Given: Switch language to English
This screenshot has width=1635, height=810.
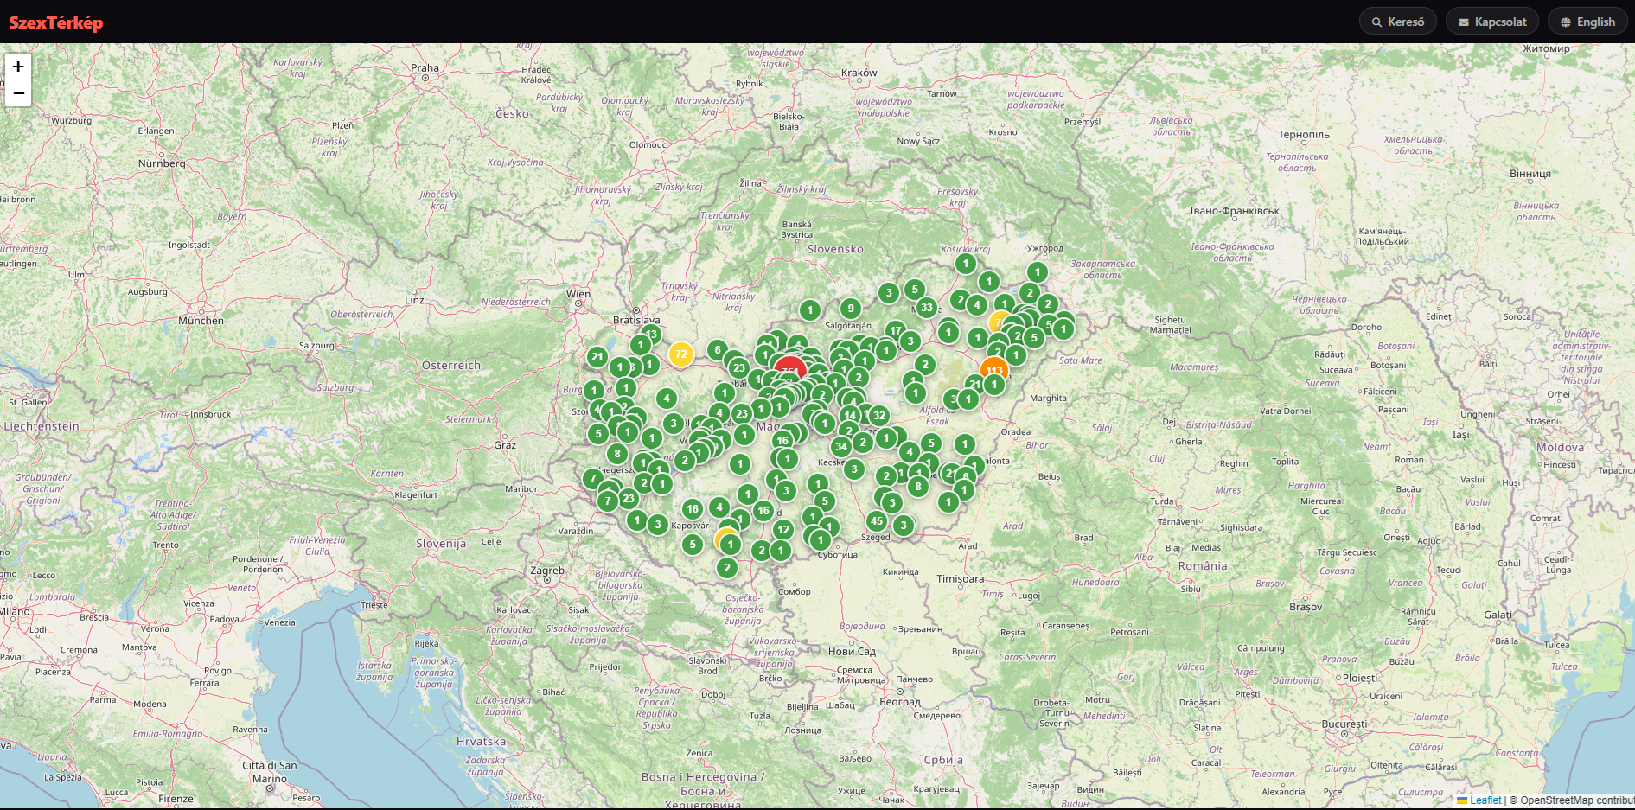Looking at the screenshot, I should [1587, 22].
